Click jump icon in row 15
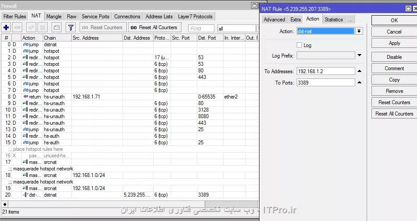This screenshot has width=417, height=221. click(x=25, y=143)
